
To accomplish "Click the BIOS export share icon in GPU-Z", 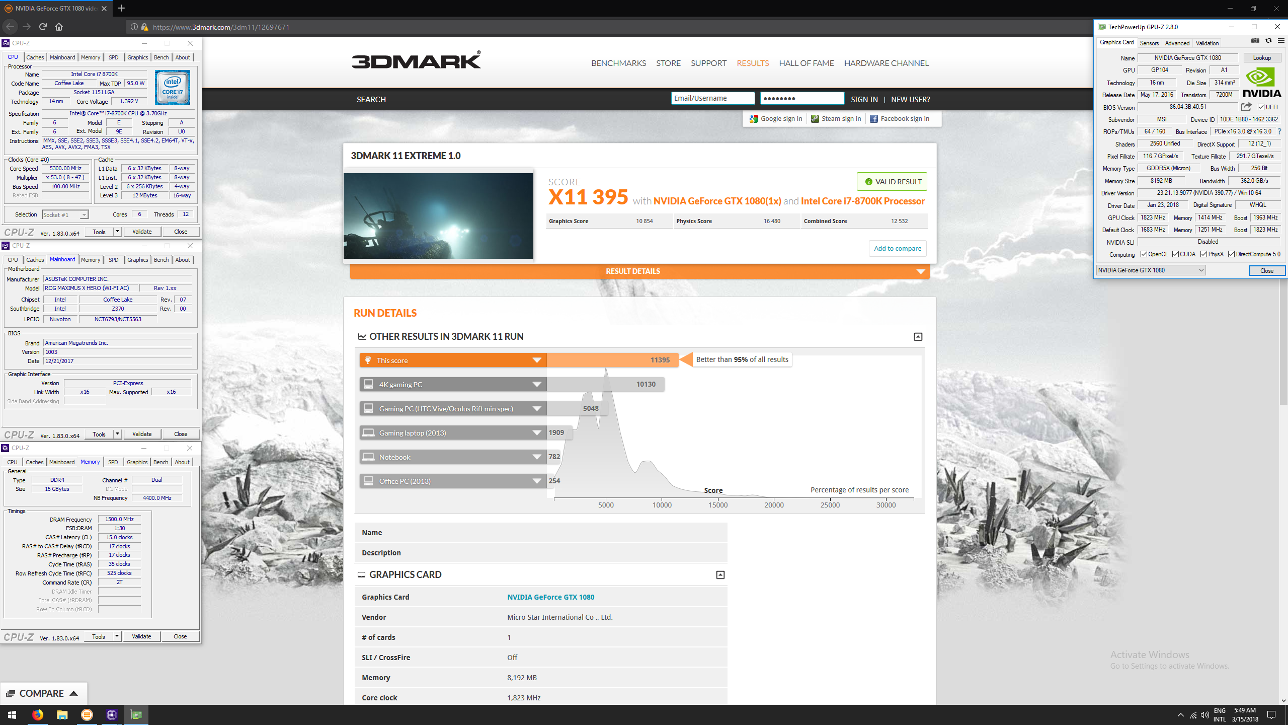I will [1246, 107].
